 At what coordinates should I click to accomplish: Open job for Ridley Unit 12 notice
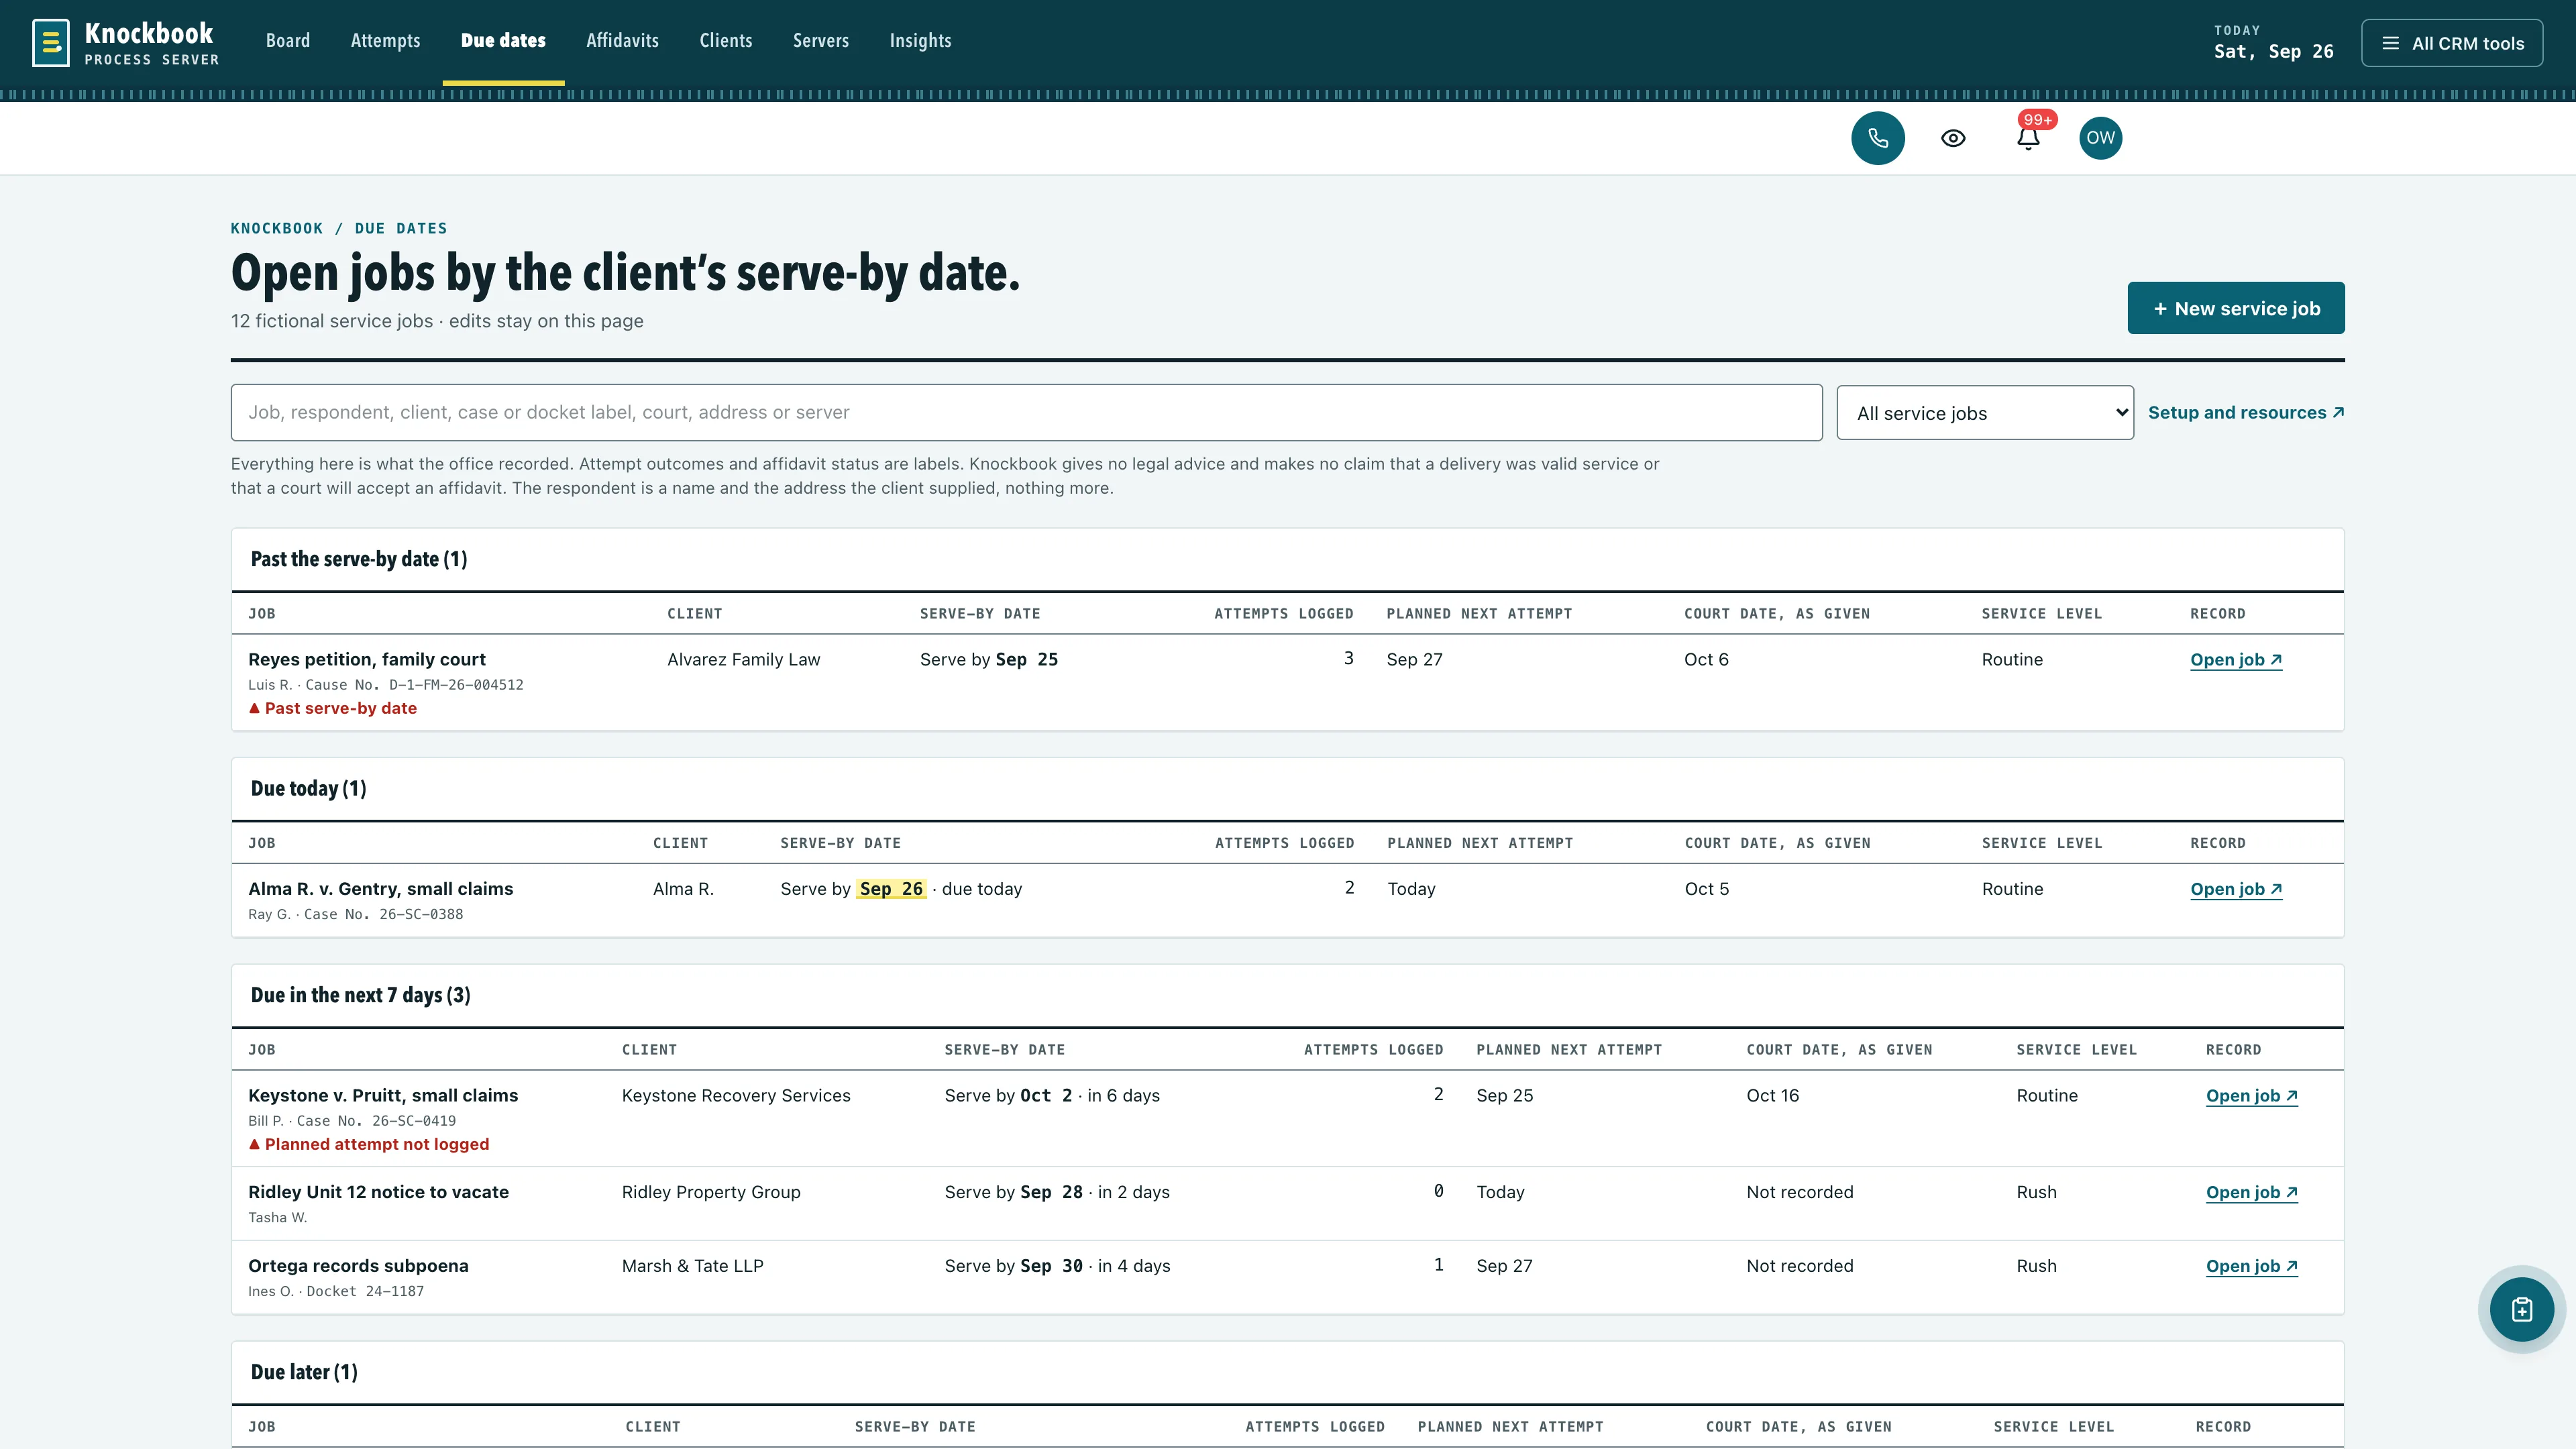2251,1192
